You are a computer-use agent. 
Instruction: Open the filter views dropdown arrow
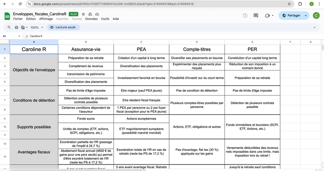(27, 27)
